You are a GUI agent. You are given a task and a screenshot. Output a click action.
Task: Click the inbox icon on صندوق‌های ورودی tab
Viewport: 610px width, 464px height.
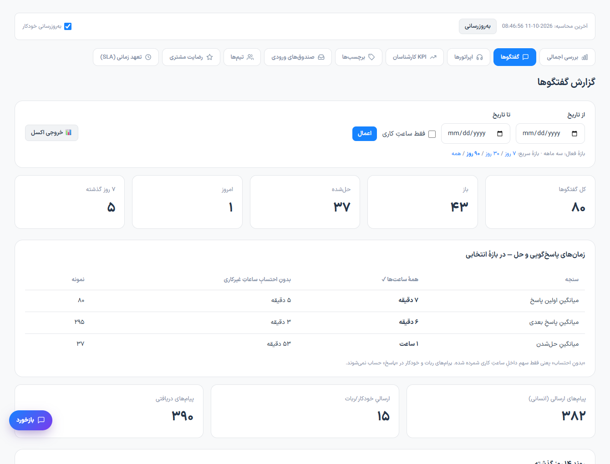pyautogui.click(x=321, y=57)
